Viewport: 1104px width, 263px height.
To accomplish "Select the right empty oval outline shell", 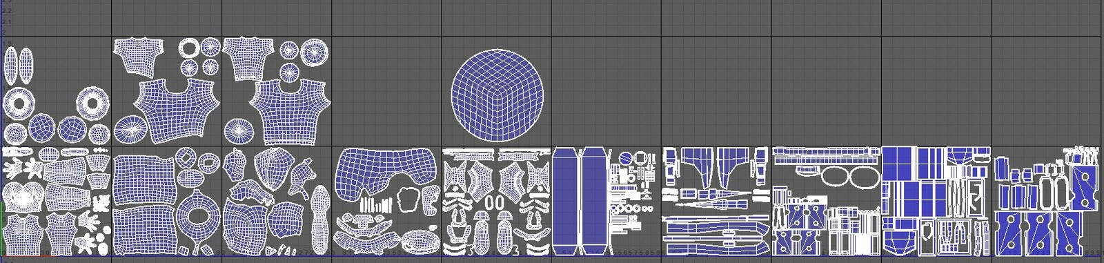I will click(x=865, y=177).
